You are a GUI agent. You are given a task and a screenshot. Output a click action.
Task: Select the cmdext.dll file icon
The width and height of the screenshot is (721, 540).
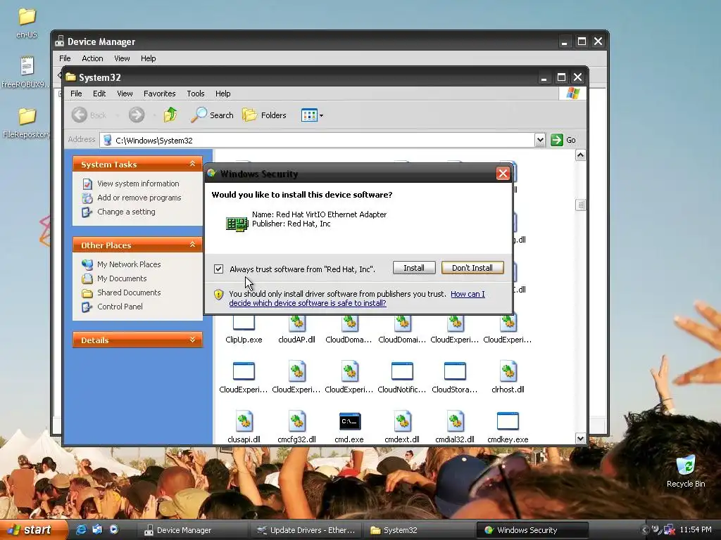pyautogui.click(x=402, y=422)
